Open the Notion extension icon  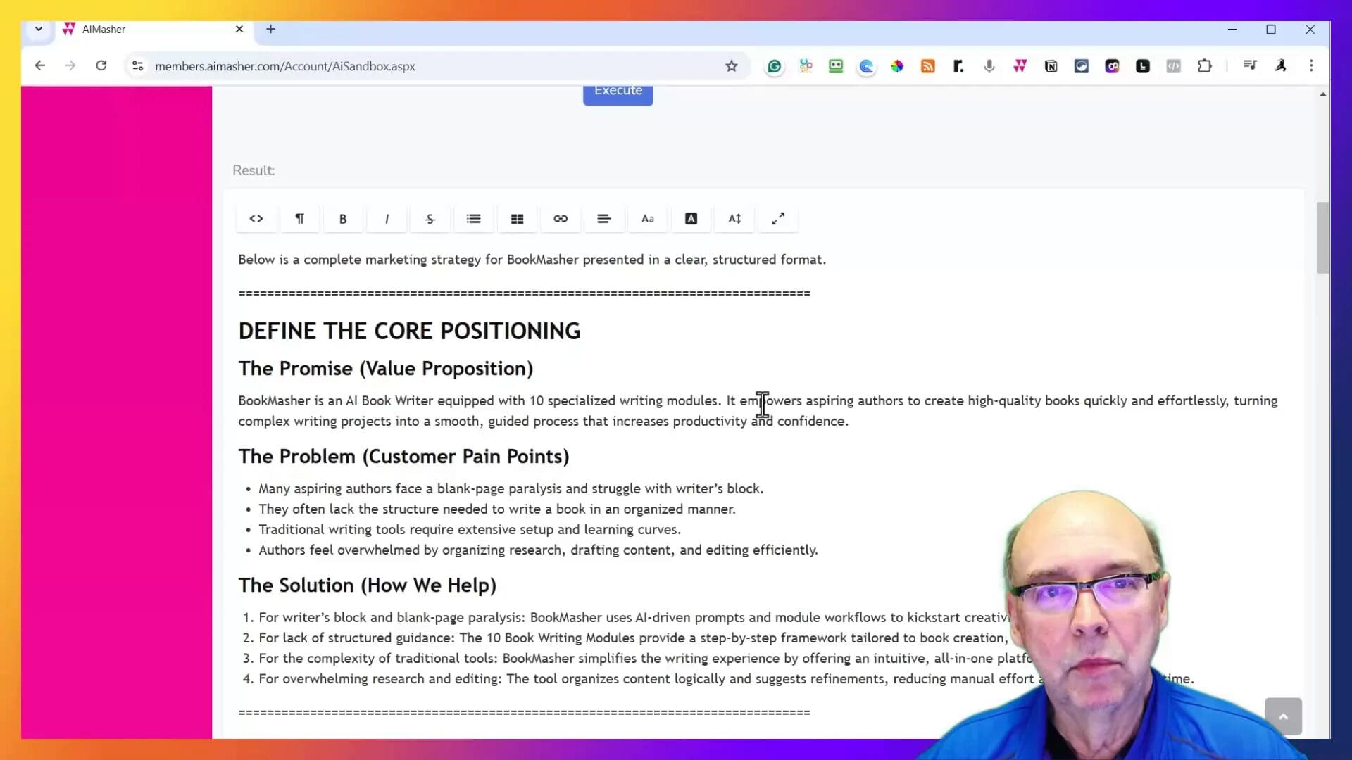(x=1051, y=65)
